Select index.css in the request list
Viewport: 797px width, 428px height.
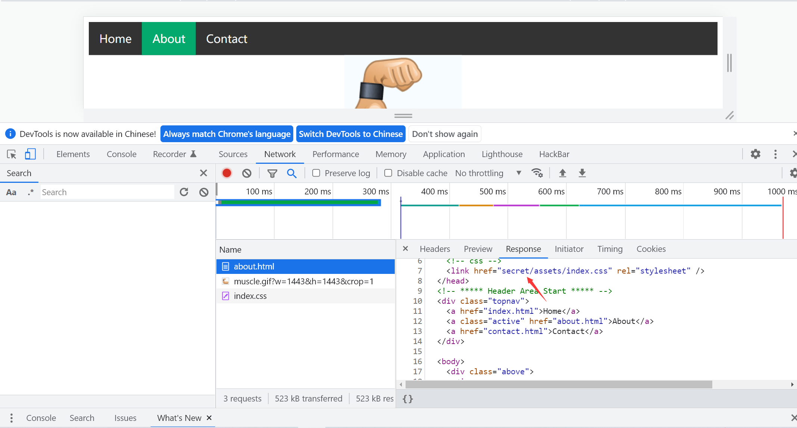click(x=250, y=296)
